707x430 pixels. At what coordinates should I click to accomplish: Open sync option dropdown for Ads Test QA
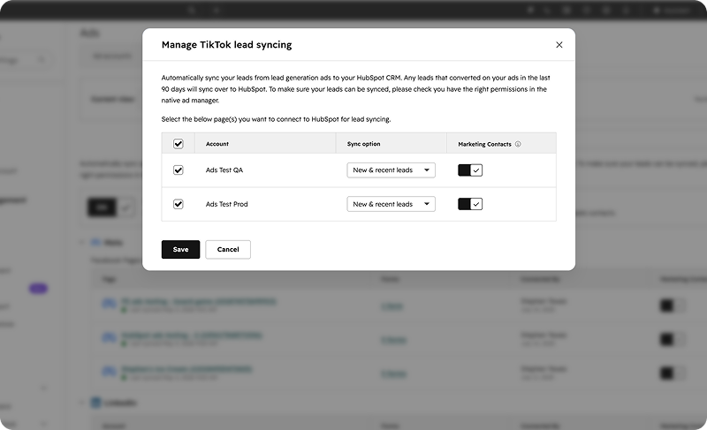coord(391,170)
